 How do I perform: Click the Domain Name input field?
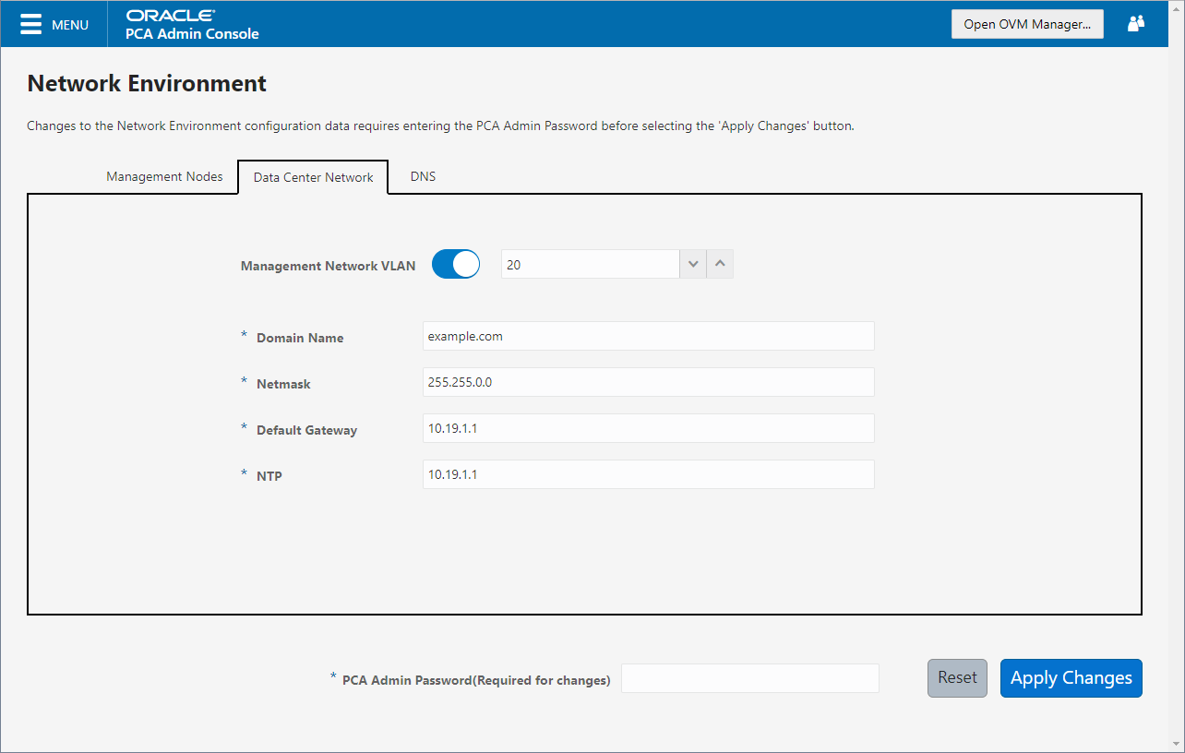tap(648, 336)
